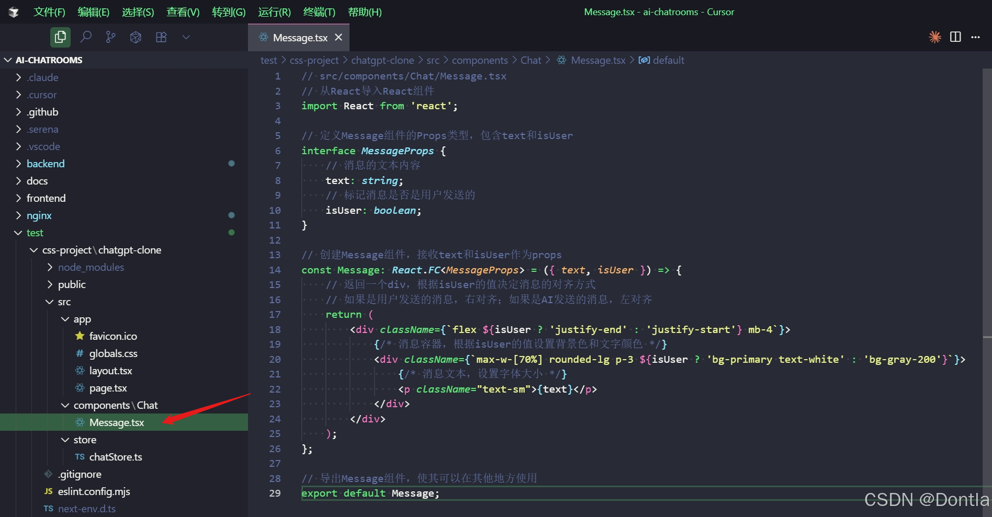Expand the docs folder
The height and width of the screenshot is (517, 992).
(124, 181)
